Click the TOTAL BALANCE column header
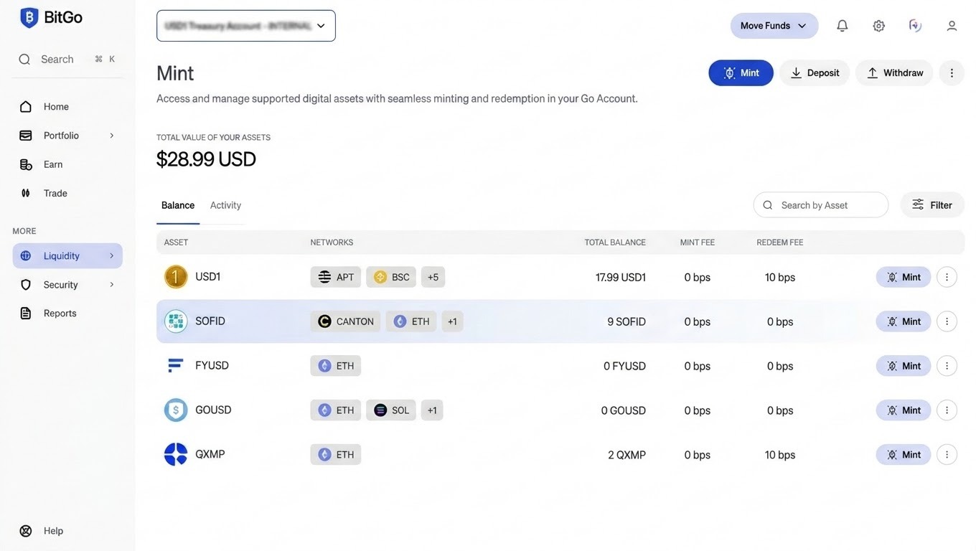This screenshot has width=976, height=551. coord(615,242)
